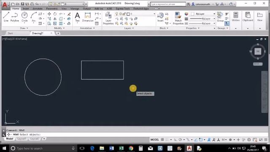Open the Insert ribbon tab
This screenshot has width=270, height=152.
(26, 8)
